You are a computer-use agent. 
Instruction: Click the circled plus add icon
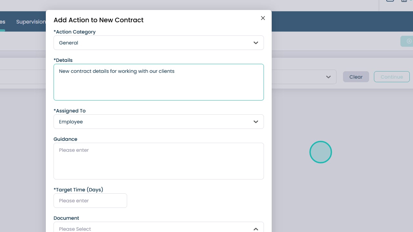point(409,41)
